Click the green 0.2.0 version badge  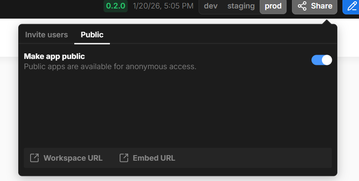(115, 6)
